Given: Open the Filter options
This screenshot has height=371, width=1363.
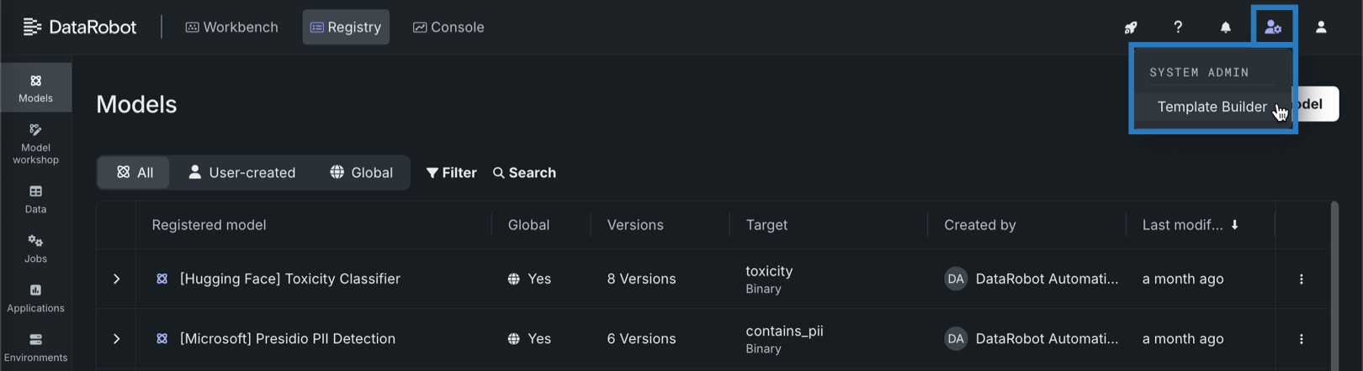Looking at the screenshot, I should 452,173.
